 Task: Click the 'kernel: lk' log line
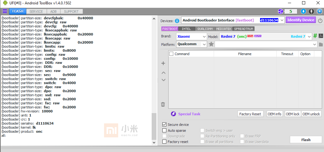(18, 127)
